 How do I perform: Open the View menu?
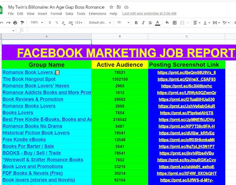[x=31, y=14]
